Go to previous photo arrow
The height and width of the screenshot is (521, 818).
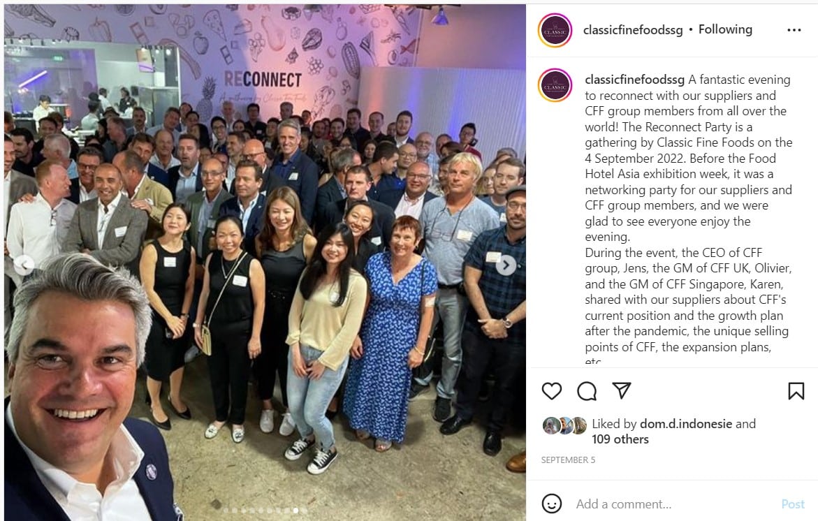(x=24, y=265)
